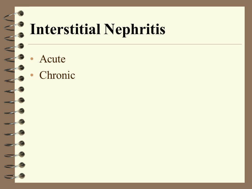Click the capital A in Acute
Image resolution: width=252 pixels, height=189 pixels.
pyautogui.click(x=43, y=59)
